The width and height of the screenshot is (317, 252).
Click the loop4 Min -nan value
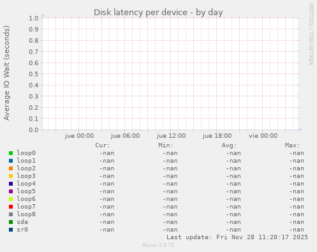tap(170, 184)
